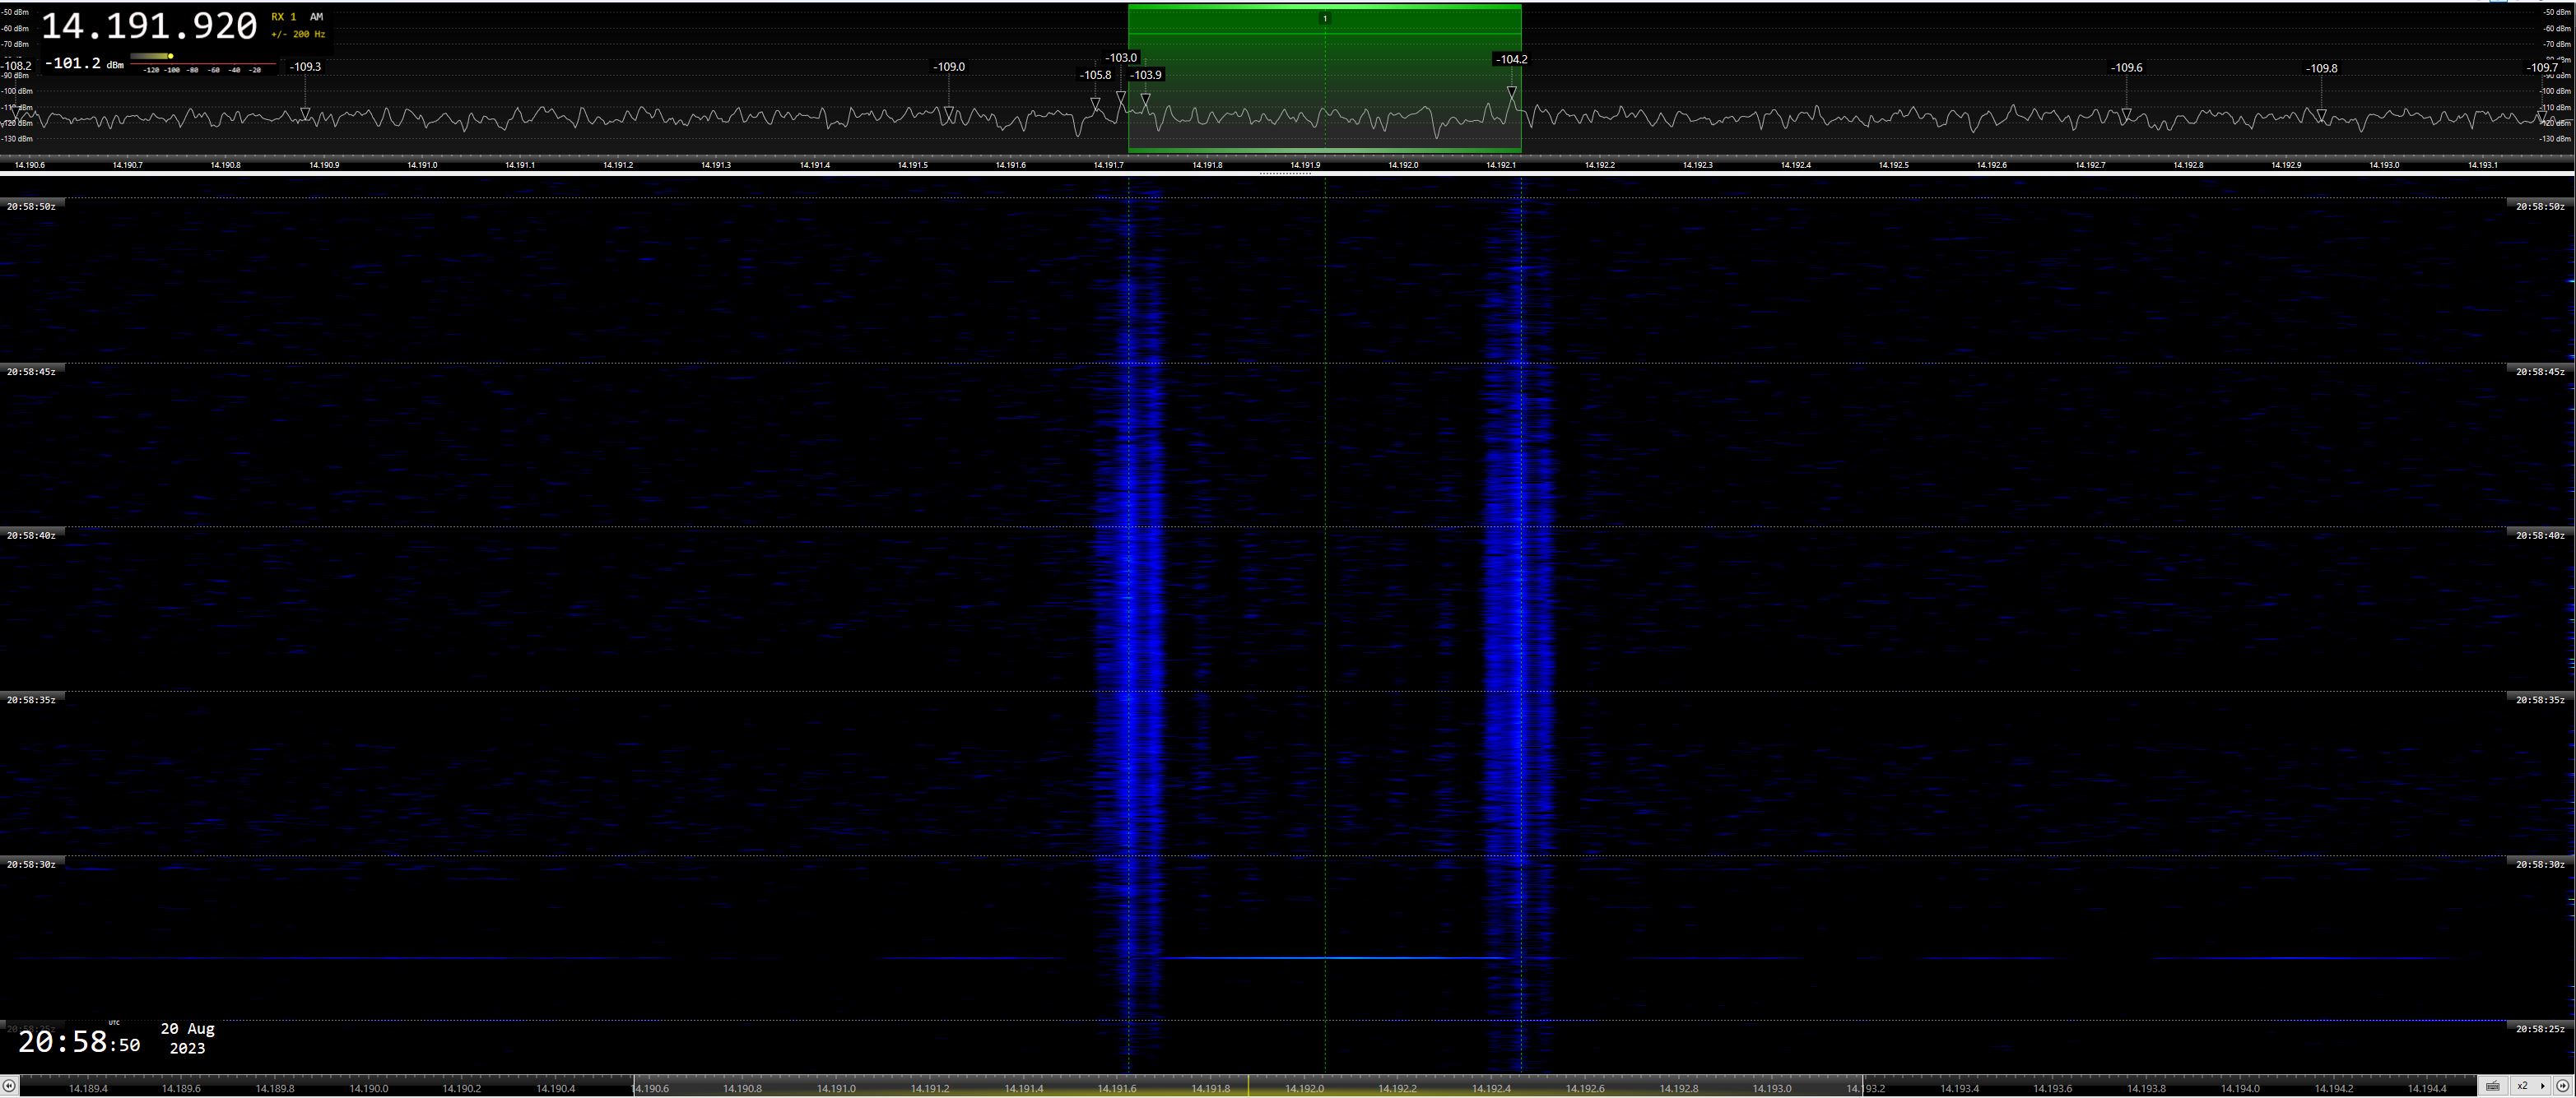
Task: Select the green filter passband labeled 1
Action: 1324,19
